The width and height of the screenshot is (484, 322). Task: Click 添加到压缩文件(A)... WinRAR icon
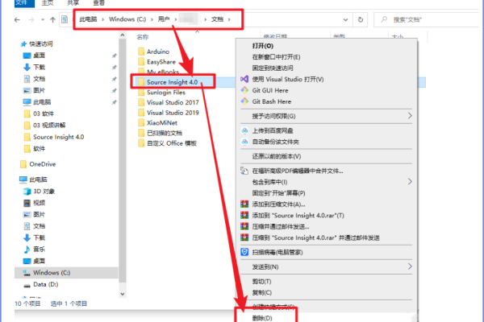point(244,204)
